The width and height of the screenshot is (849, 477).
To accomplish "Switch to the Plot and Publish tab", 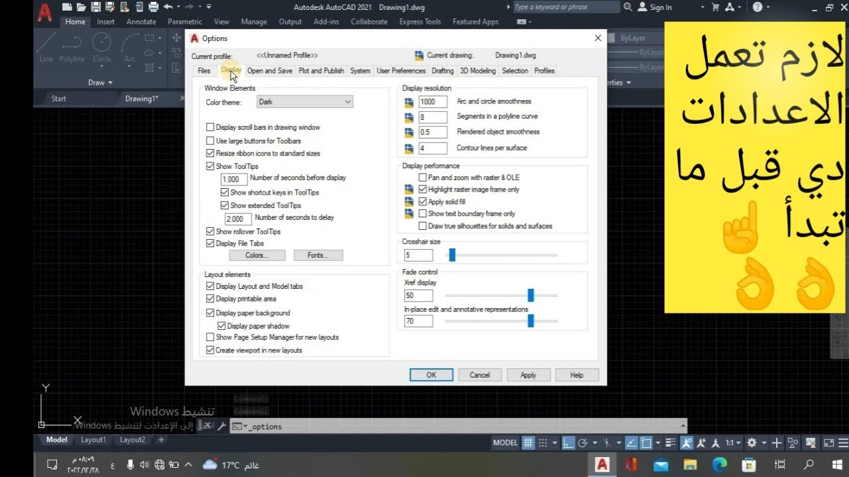I will [321, 71].
